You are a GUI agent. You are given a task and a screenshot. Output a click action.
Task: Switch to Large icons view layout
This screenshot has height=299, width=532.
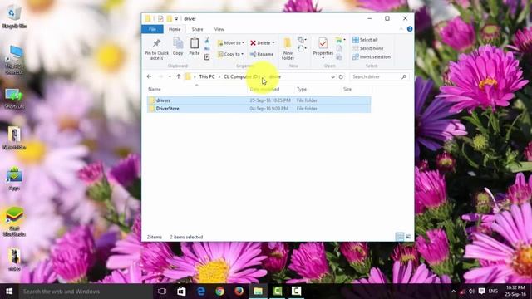click(x=408, y=237)
